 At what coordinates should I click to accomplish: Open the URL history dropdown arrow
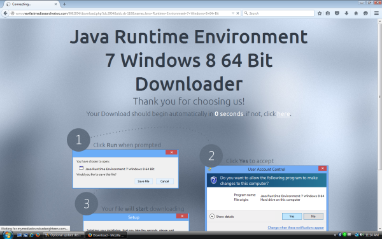[233, 13]
